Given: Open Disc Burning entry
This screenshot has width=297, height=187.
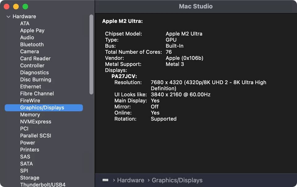Looking at the screenshot, I should tap(36, 80).
